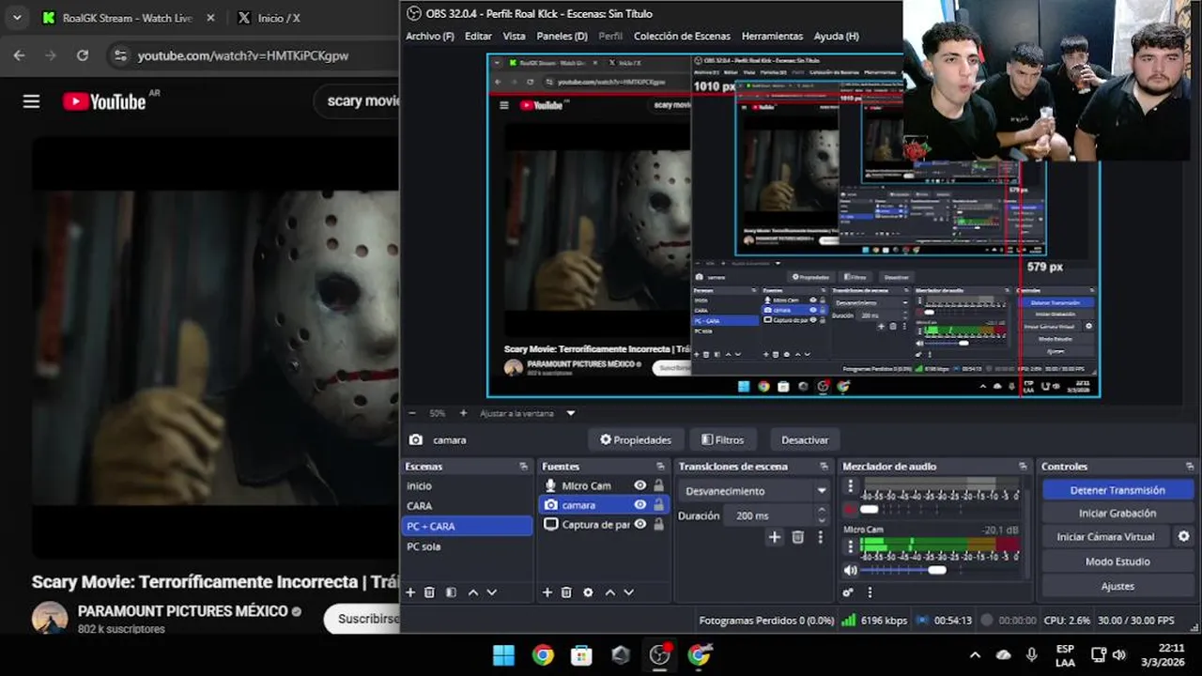Open Ajustes in Controles panel
1202x676 pixels.
1117,586
